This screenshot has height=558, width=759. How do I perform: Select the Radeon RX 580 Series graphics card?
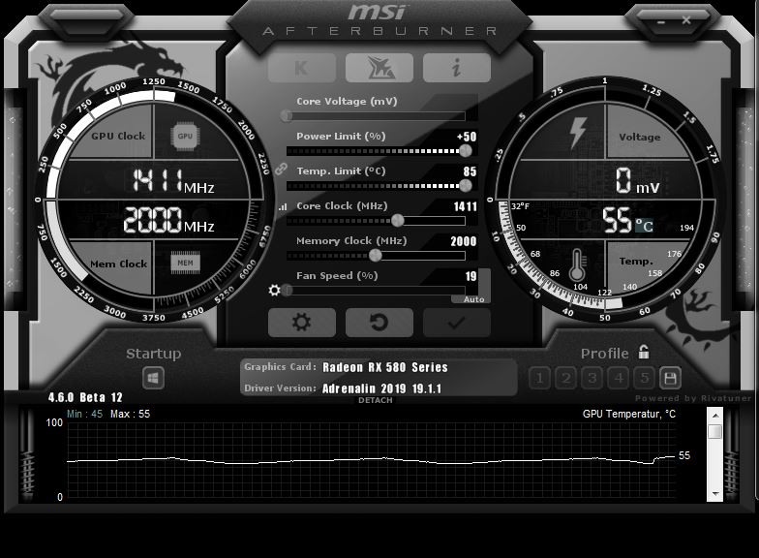point(385,367)
